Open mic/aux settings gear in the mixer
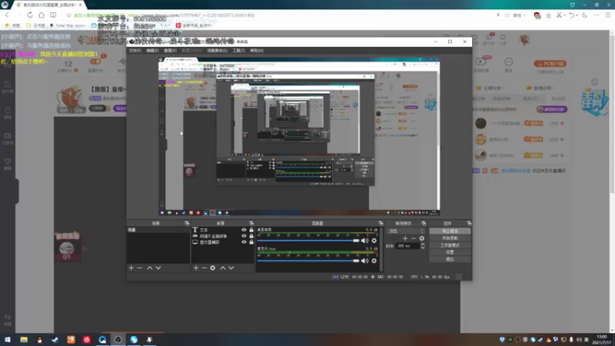This screenshot has width=615, height=346. (374, 261)
